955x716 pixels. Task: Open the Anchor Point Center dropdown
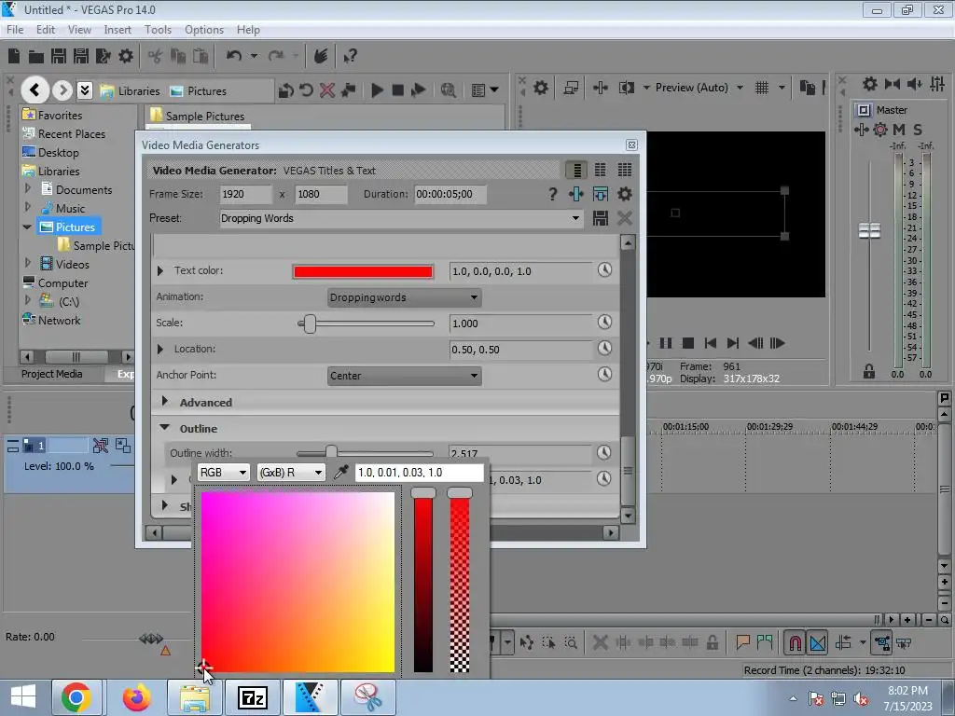tap(405, 377)
